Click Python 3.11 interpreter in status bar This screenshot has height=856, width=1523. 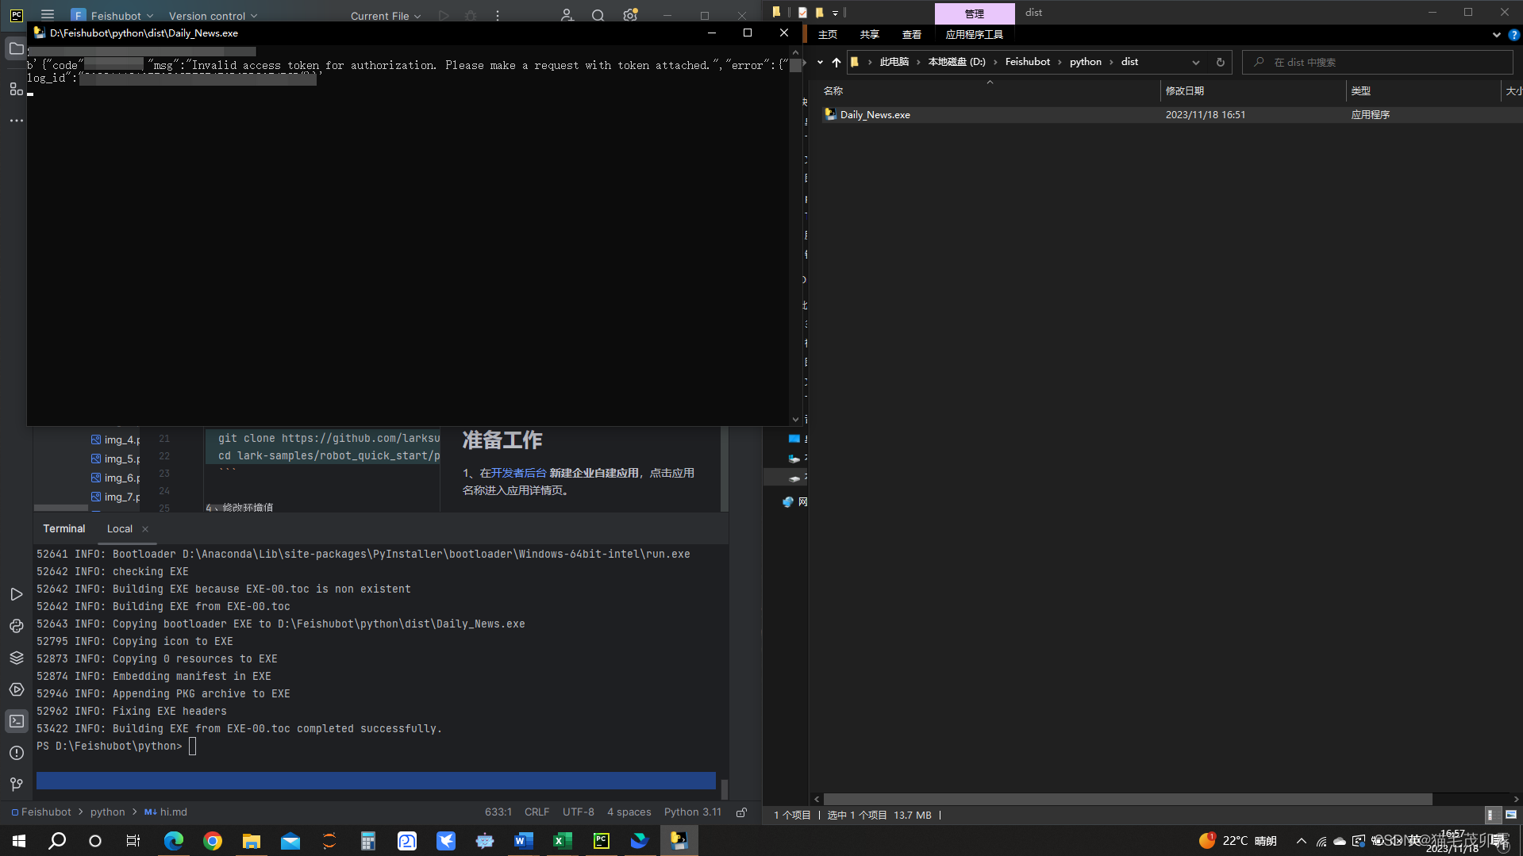tap(692, 812)
